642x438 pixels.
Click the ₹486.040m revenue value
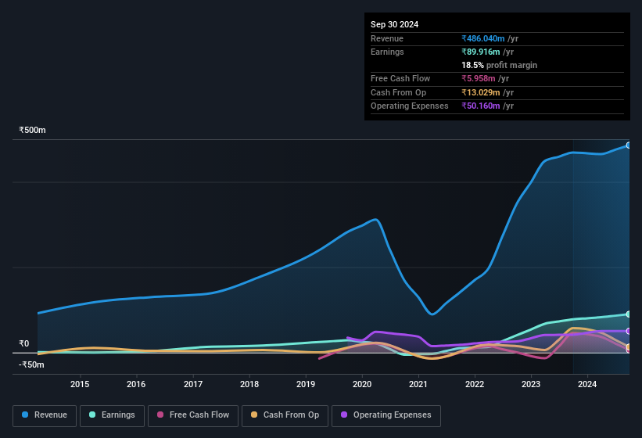pos(483,38)
